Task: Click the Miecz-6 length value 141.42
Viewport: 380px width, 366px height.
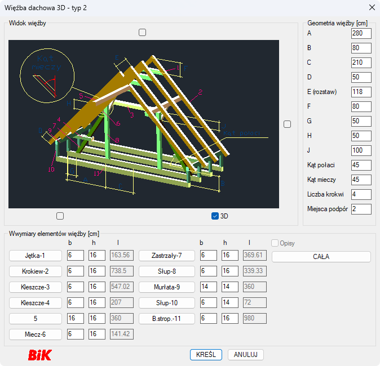Action: pyautogui.click(x=122, y=334)
